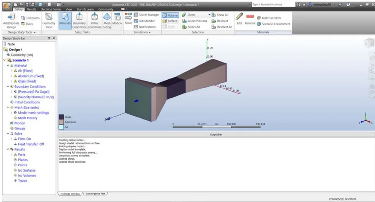The width and height of the screenshot is (375, 202).
Task: Toggle Surface selection mode
Action: pyautogui.click(x=170, y=21)
